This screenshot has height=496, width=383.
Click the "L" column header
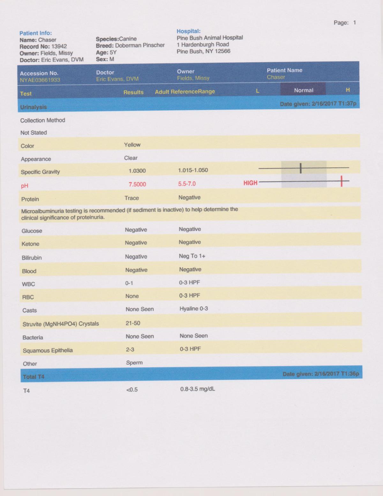258,91
